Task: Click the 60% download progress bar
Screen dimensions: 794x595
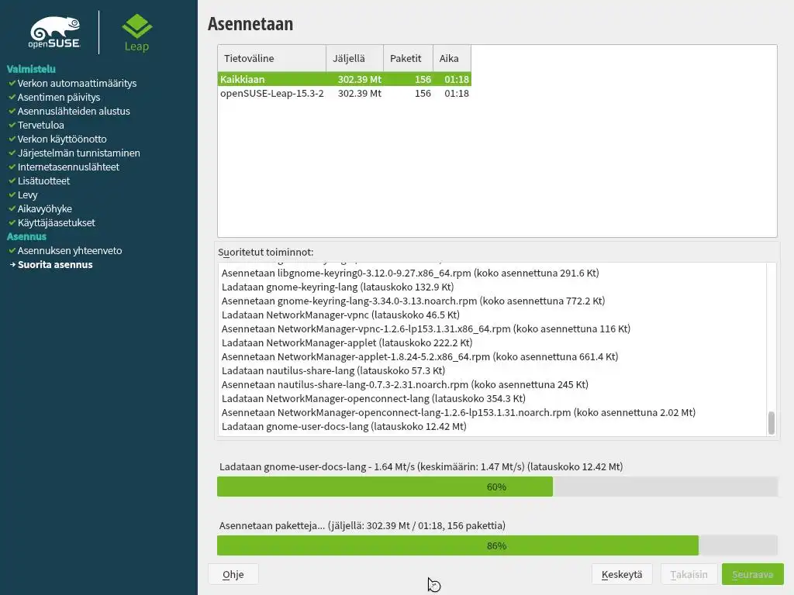Action: [497, 487]
